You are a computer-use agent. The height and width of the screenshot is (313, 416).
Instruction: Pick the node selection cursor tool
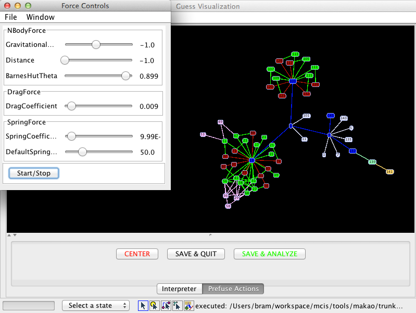tap(177, 306)
